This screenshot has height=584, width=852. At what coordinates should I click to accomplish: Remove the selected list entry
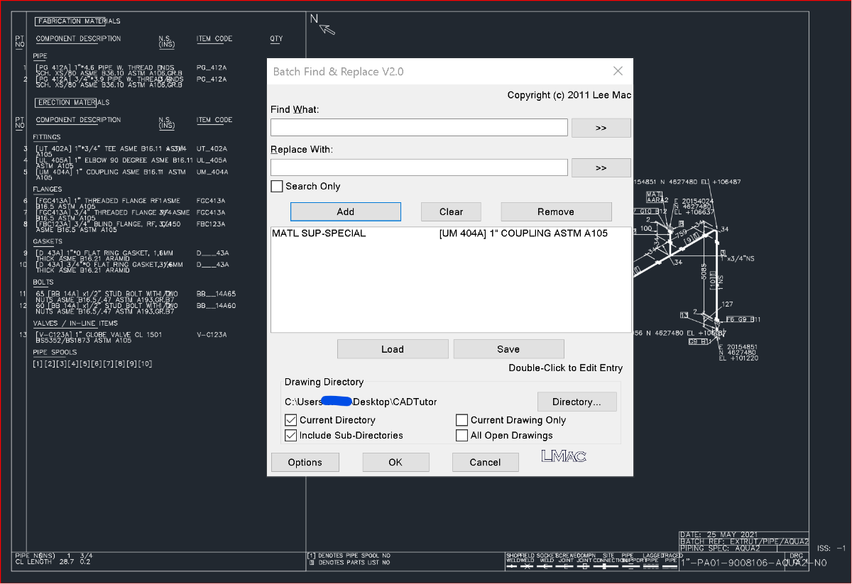pyautogui.click(x=556, y=211)
